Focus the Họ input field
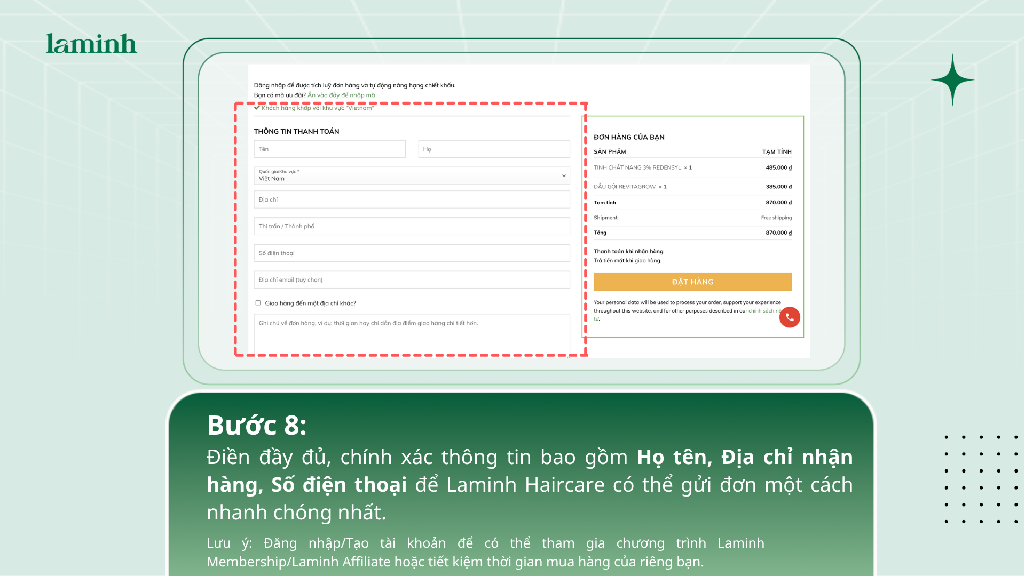The image size is (1025, 576). tap(494, 149)
